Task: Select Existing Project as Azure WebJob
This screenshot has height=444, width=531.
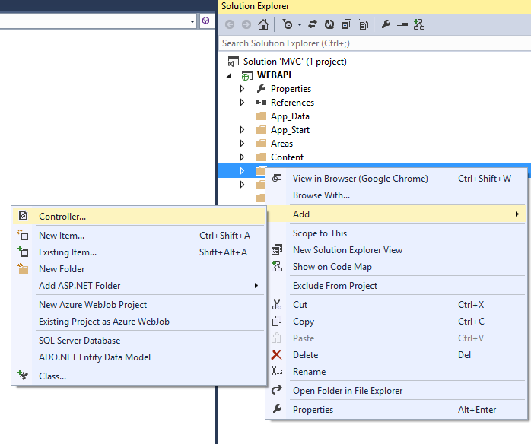Action: pyautogui.click(x=138, y=322)
